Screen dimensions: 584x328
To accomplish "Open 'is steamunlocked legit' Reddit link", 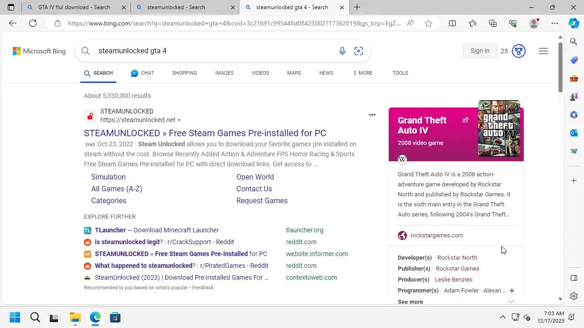I will (x=164, y=242).
